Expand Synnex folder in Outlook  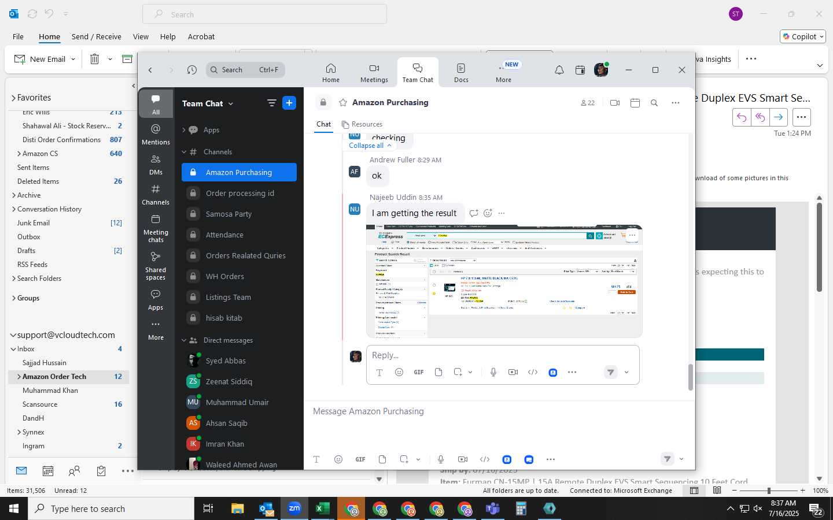point(19,432)
